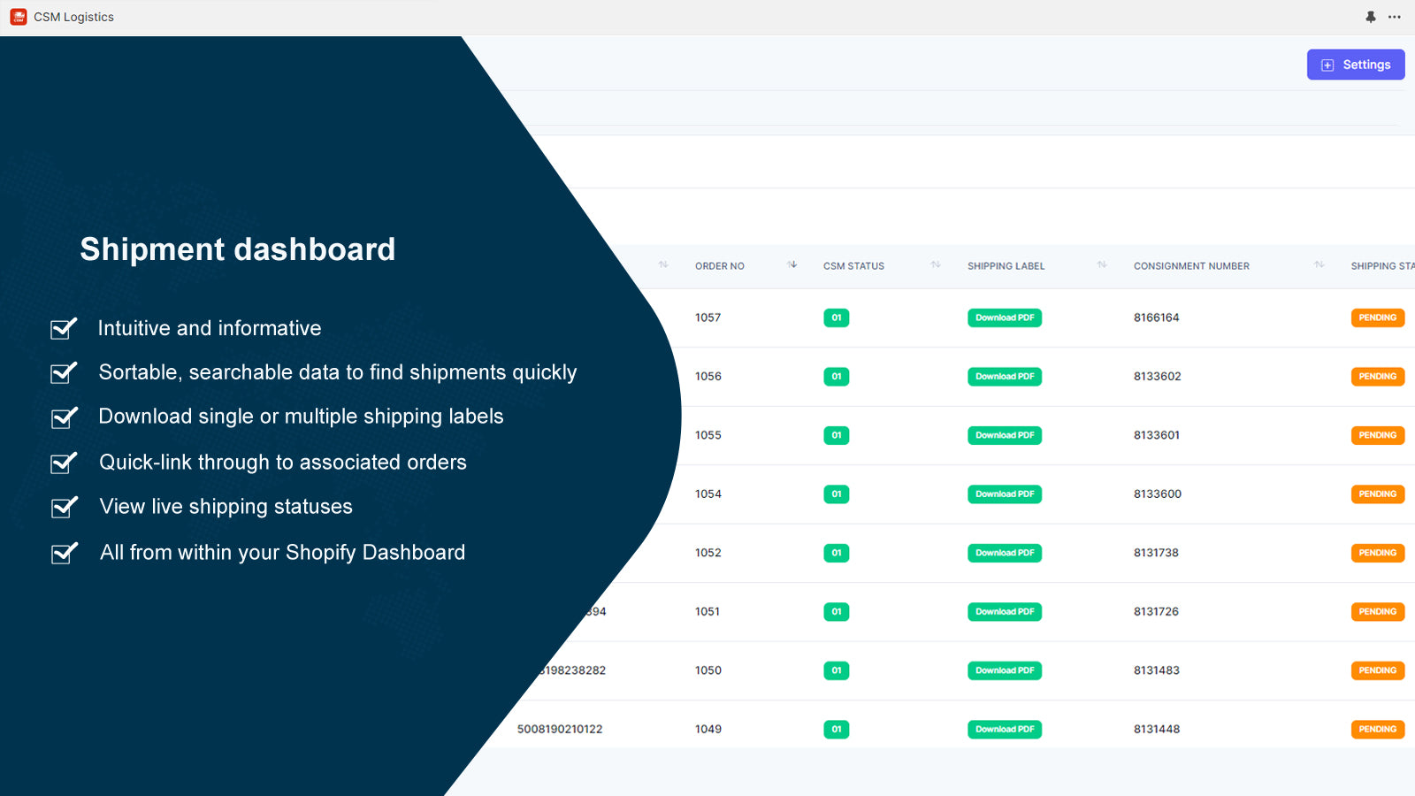The width and height of the screenshot is (1415, 796).
Task: Click the ORDER NO column header
Action: [720, 266]
